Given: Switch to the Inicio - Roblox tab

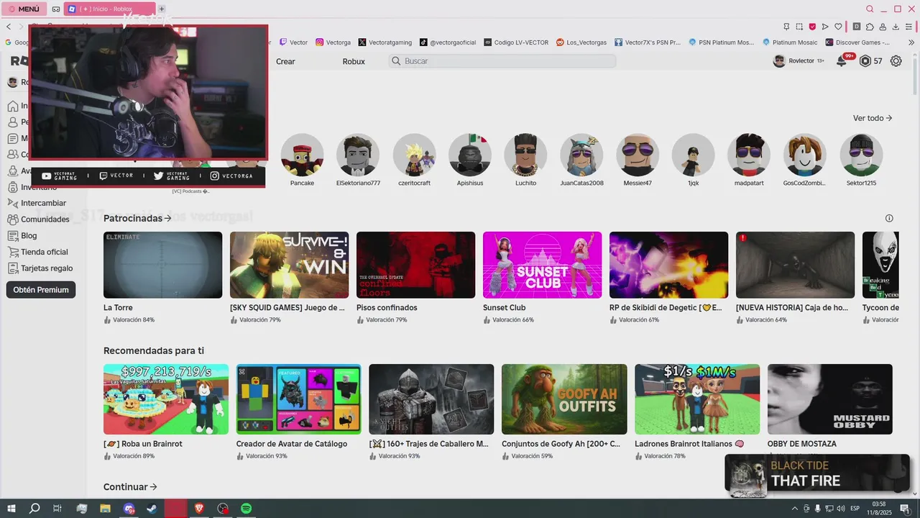Looking at the screenshot, I should click(109, 9).
